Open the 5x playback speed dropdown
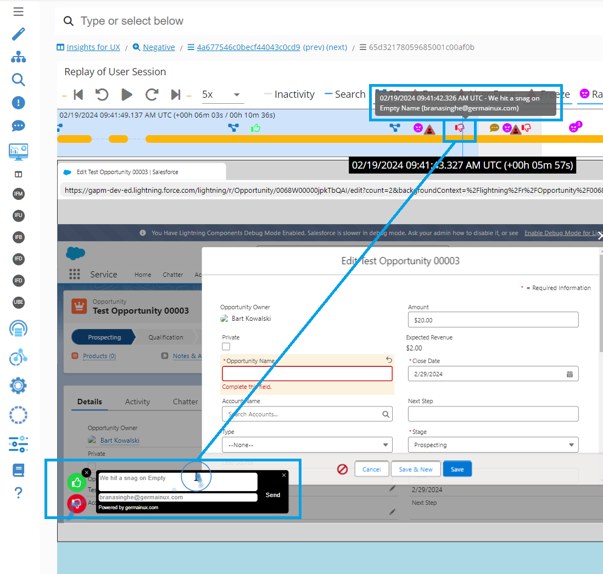 (222, 94)
